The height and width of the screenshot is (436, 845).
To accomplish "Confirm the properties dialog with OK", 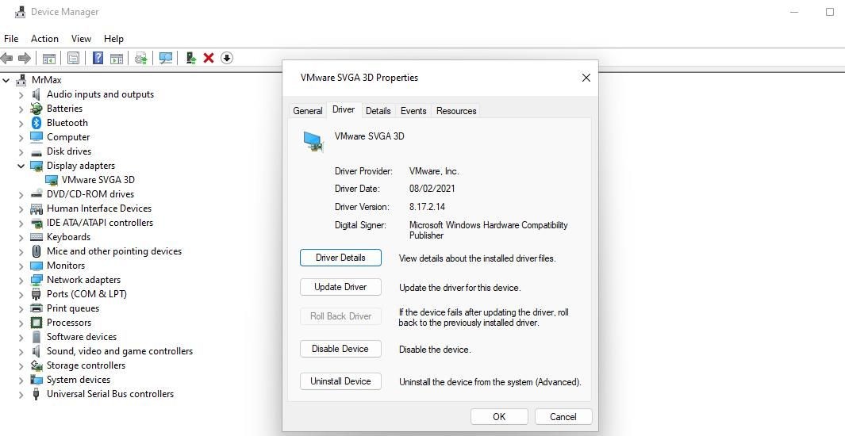I will [499, 417].
